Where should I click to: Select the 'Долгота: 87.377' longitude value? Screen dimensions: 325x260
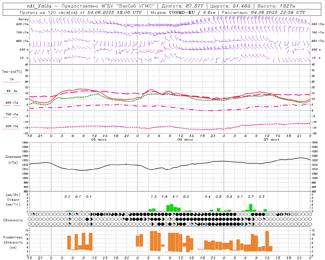pos(183,6)
